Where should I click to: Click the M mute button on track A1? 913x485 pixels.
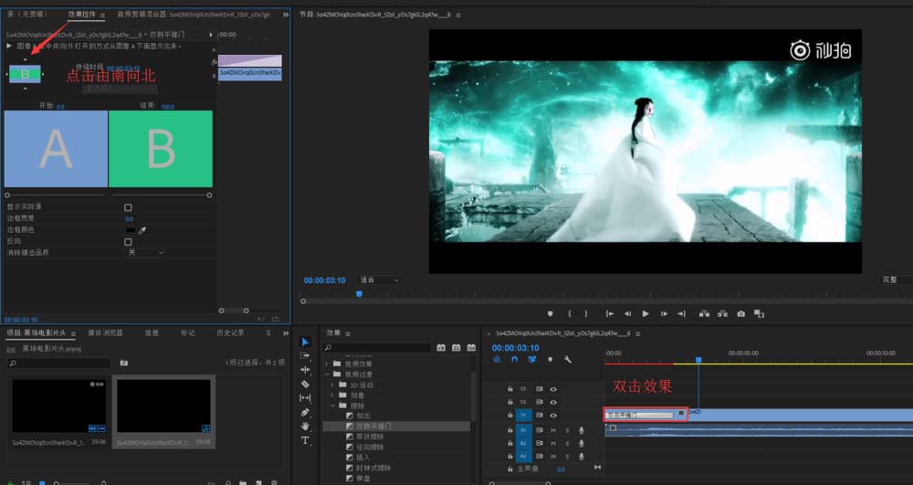tap(553, 430)
